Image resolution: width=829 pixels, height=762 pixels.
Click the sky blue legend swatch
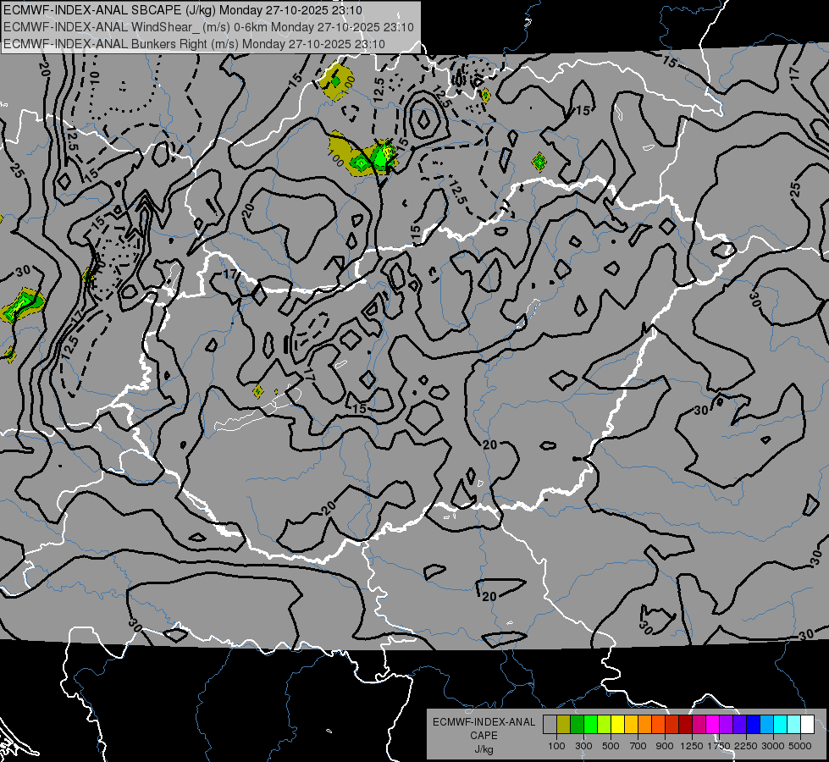767,725
